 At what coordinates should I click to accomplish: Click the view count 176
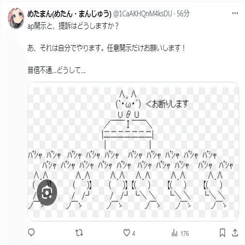click(x=184, y=233)
